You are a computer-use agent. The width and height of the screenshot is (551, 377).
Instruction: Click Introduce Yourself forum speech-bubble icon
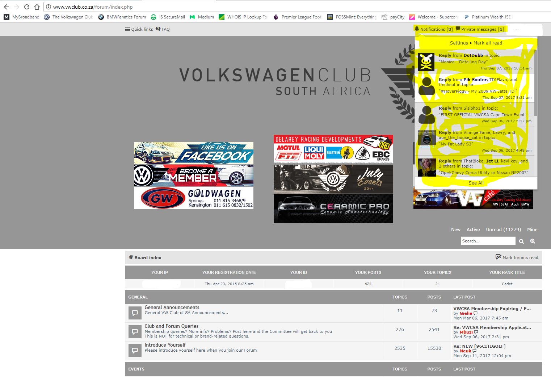tap(135, 350)
